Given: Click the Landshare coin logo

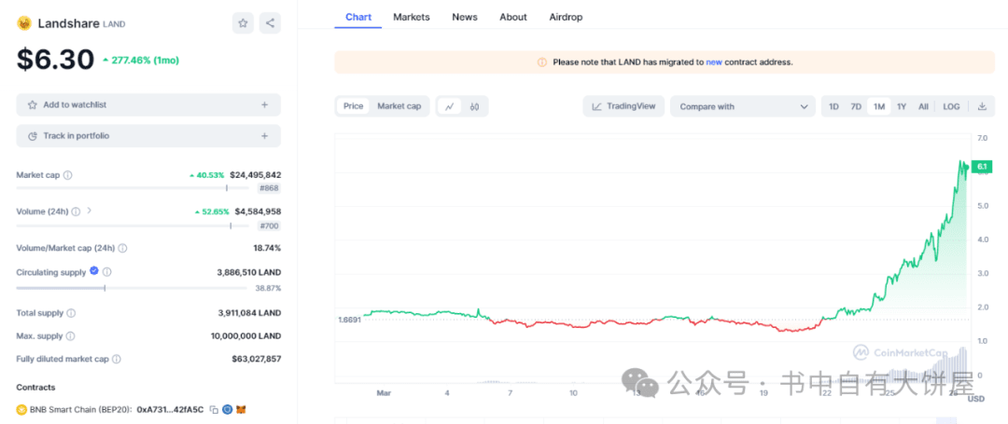Looking at the screenshot, I should click(x=23, y=23).
